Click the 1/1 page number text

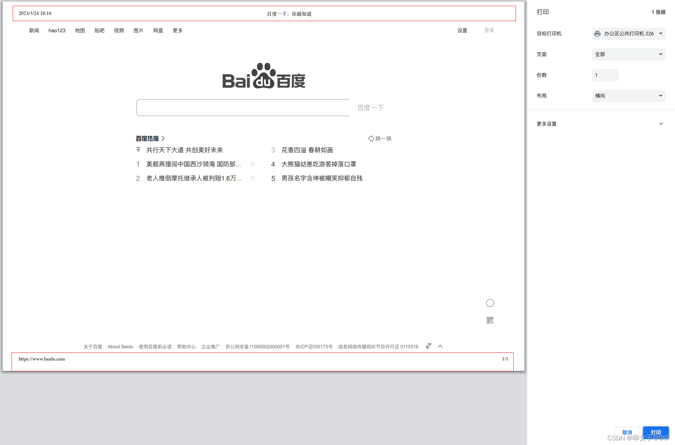[x=505, y=359]
